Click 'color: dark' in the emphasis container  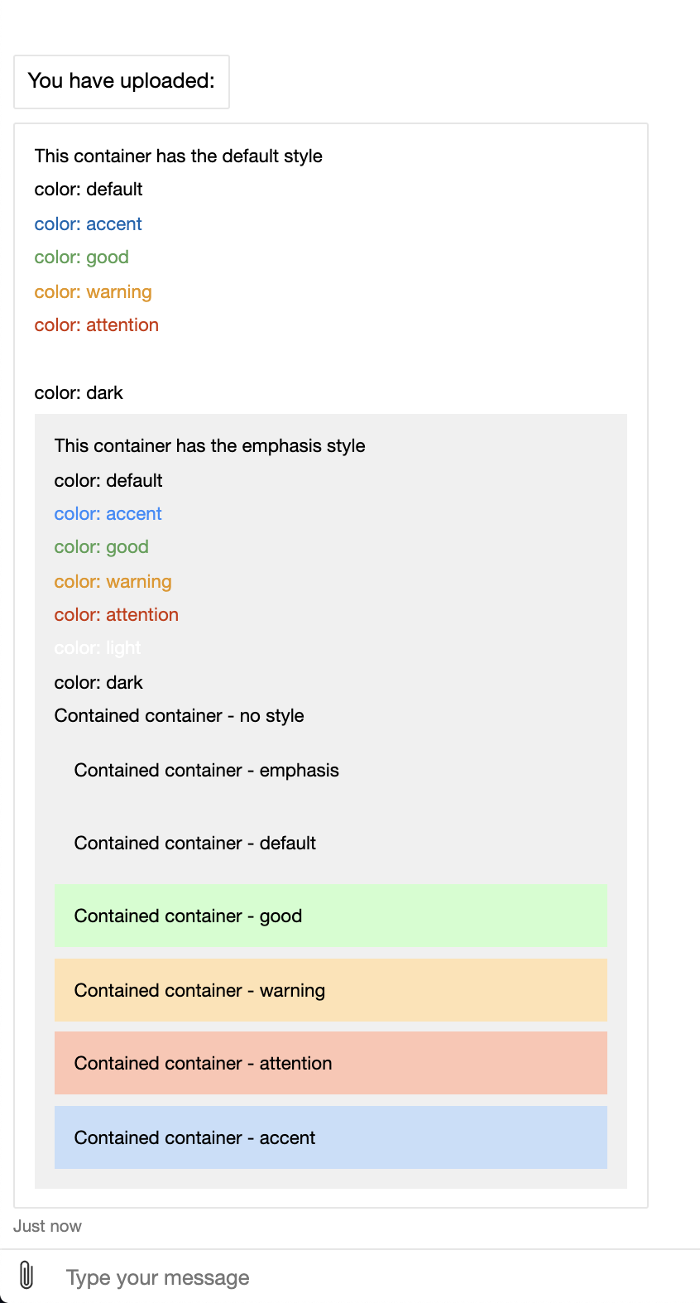pos(98,682)
